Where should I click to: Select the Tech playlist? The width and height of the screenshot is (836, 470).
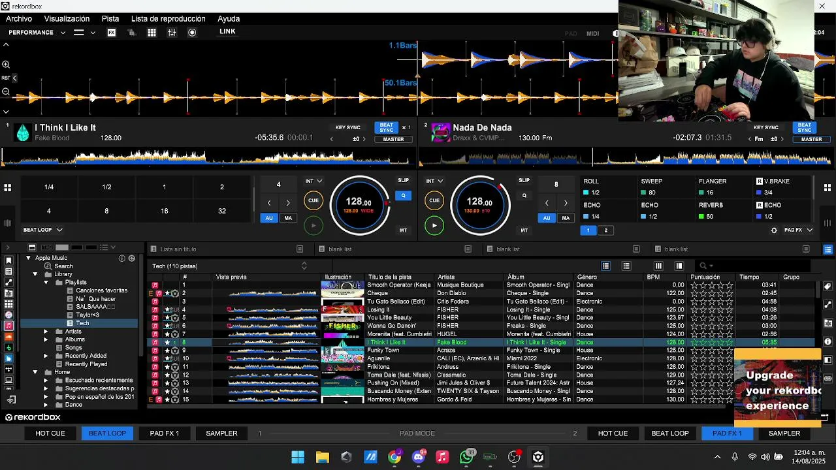(82, 323)
